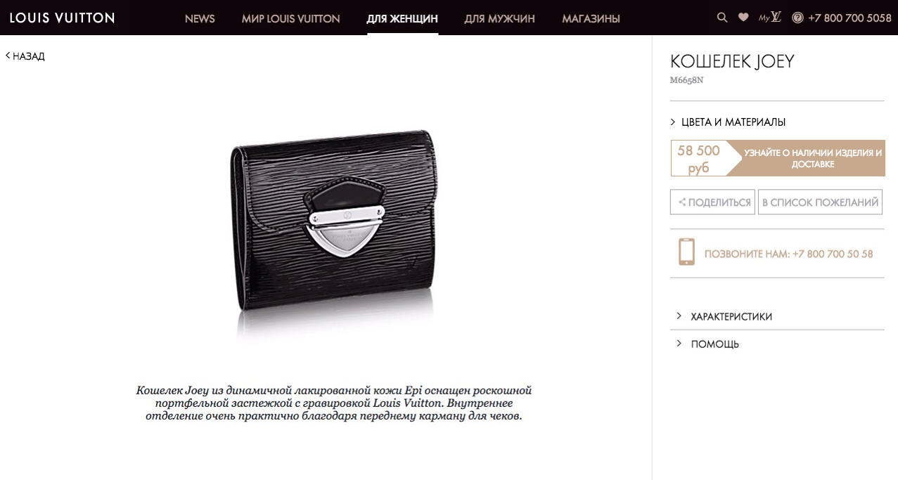Open the search magnifier icon
This screenshot has width=898, height=480.
[x=722, y=18]
